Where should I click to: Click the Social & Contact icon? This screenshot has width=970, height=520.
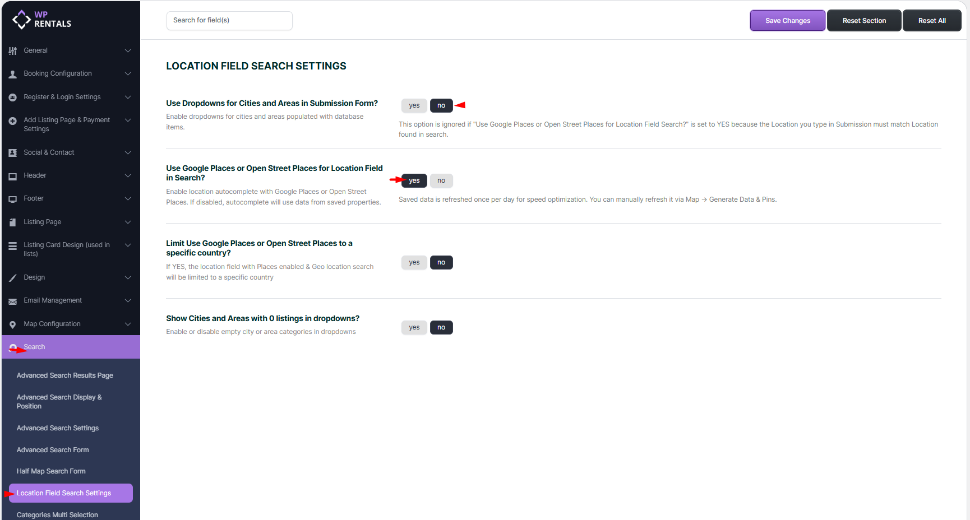point(13,153)
